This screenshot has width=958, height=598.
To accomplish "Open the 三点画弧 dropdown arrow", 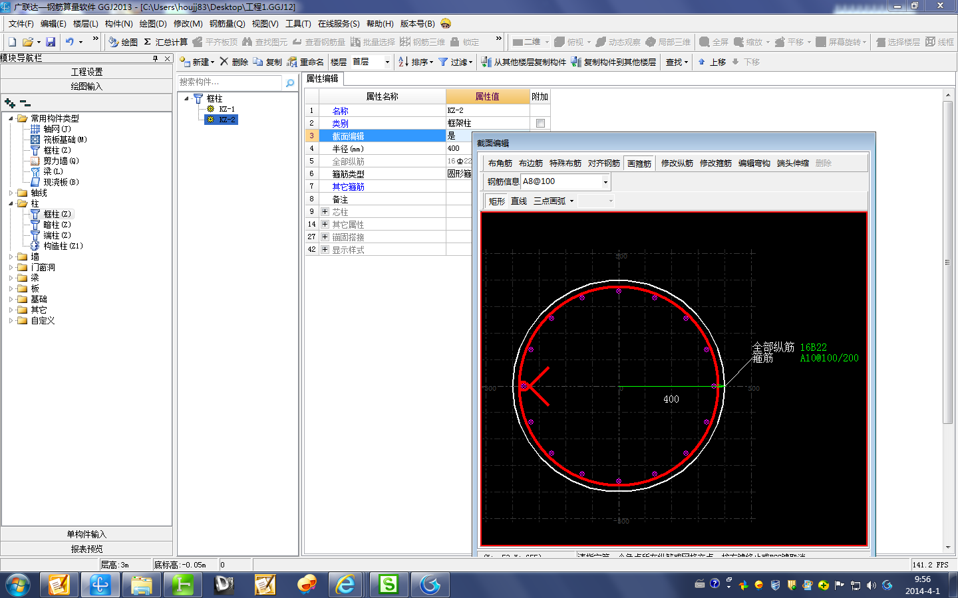I will click(571, 201).
